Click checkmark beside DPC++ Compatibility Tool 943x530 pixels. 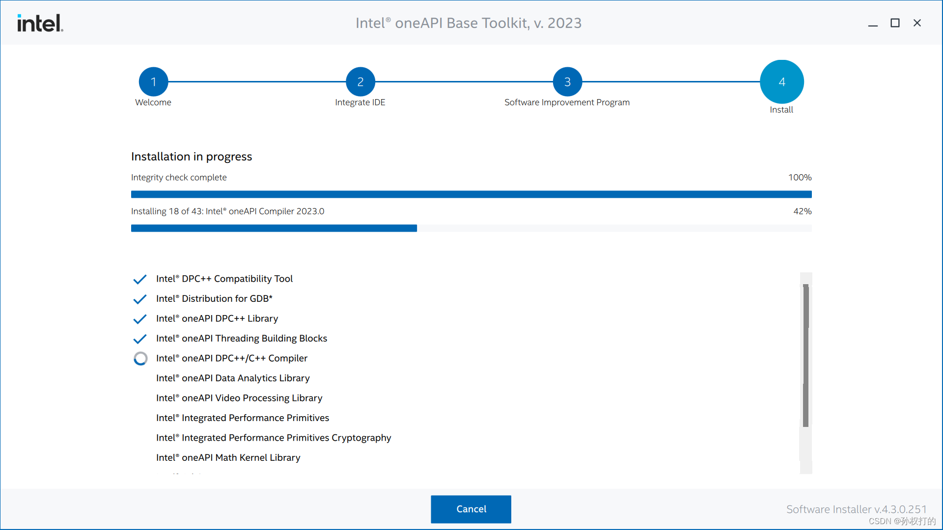[x=140, y=279]
